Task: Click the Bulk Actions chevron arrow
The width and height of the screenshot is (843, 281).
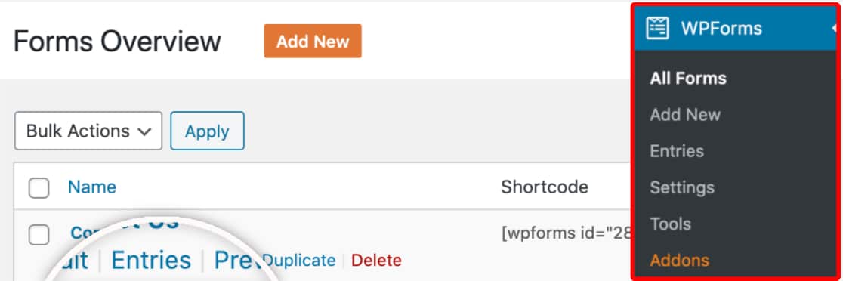Action: click(x=144, y=132)
